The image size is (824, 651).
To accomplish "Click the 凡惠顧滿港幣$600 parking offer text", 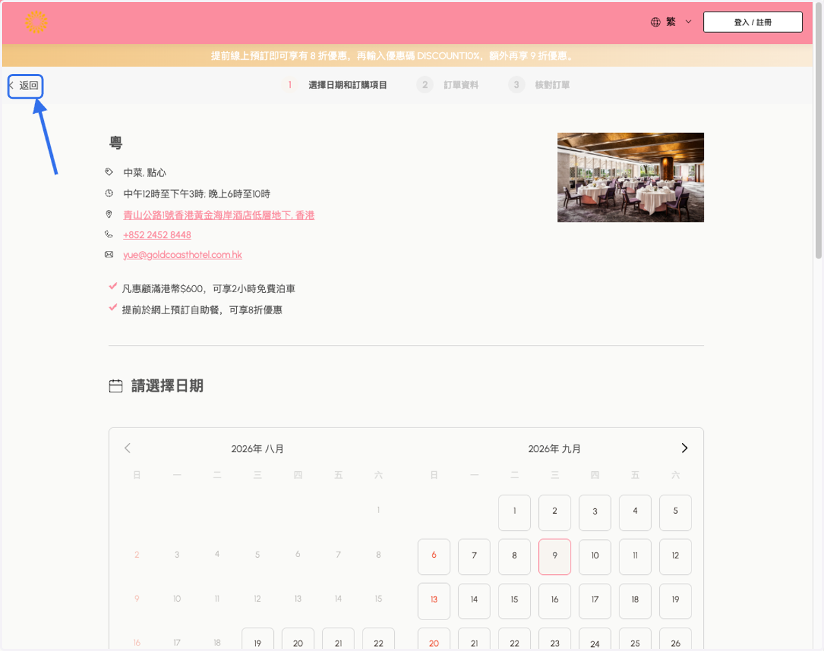I will (x=209, y=289).
